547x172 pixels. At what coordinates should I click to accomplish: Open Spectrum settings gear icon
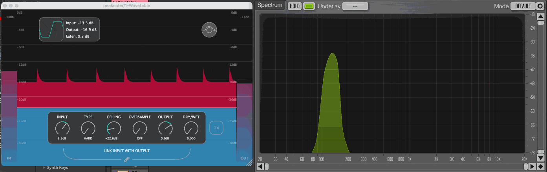tap(540, 6)
